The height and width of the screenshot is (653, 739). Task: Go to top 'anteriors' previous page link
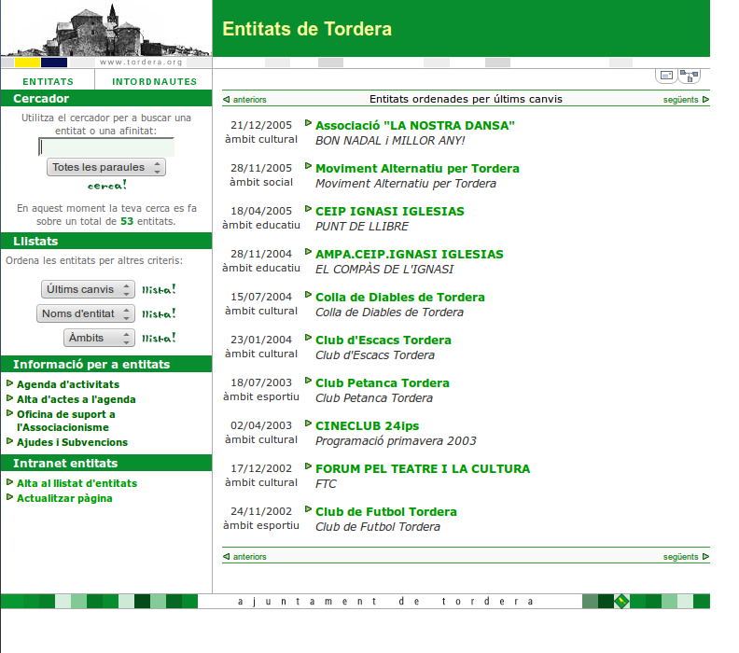click(x=250, y=100)
